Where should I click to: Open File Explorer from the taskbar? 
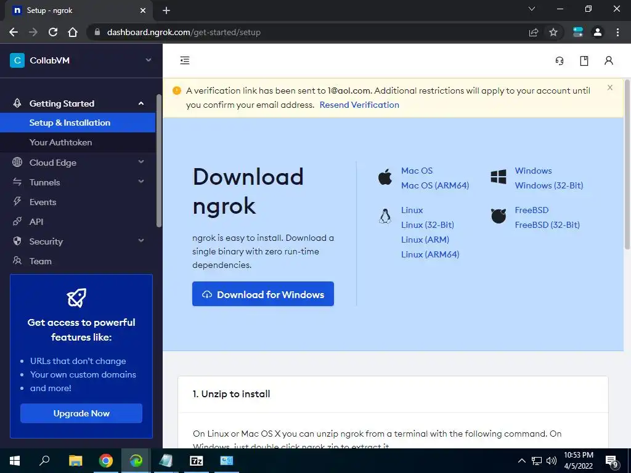click(x=75, y=461)
